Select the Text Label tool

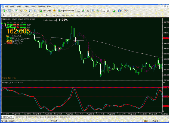point(42,15)
